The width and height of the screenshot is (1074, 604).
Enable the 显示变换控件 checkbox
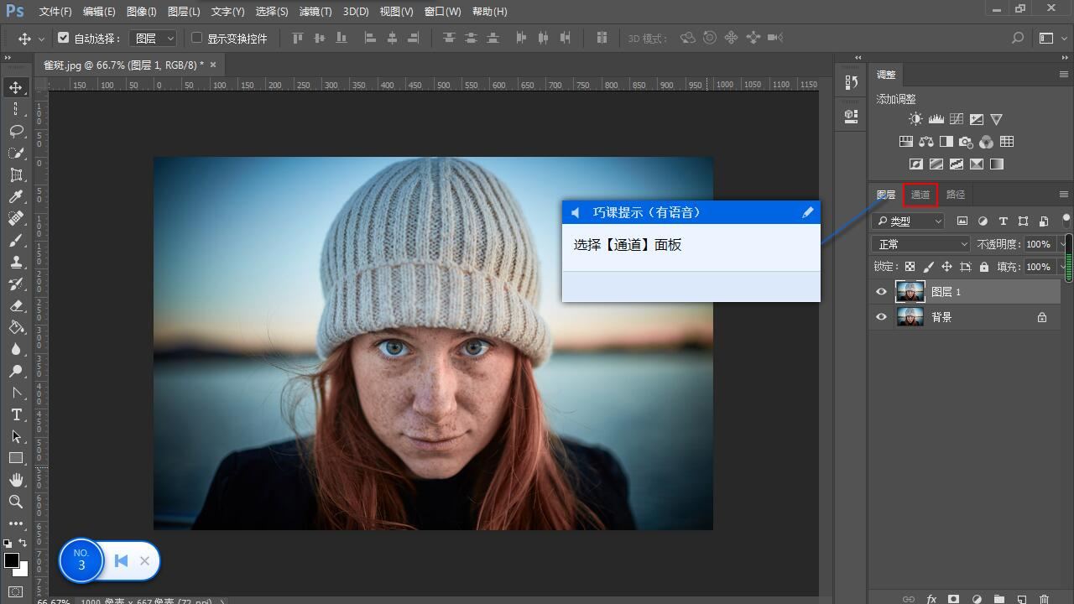tap(197, 38)
